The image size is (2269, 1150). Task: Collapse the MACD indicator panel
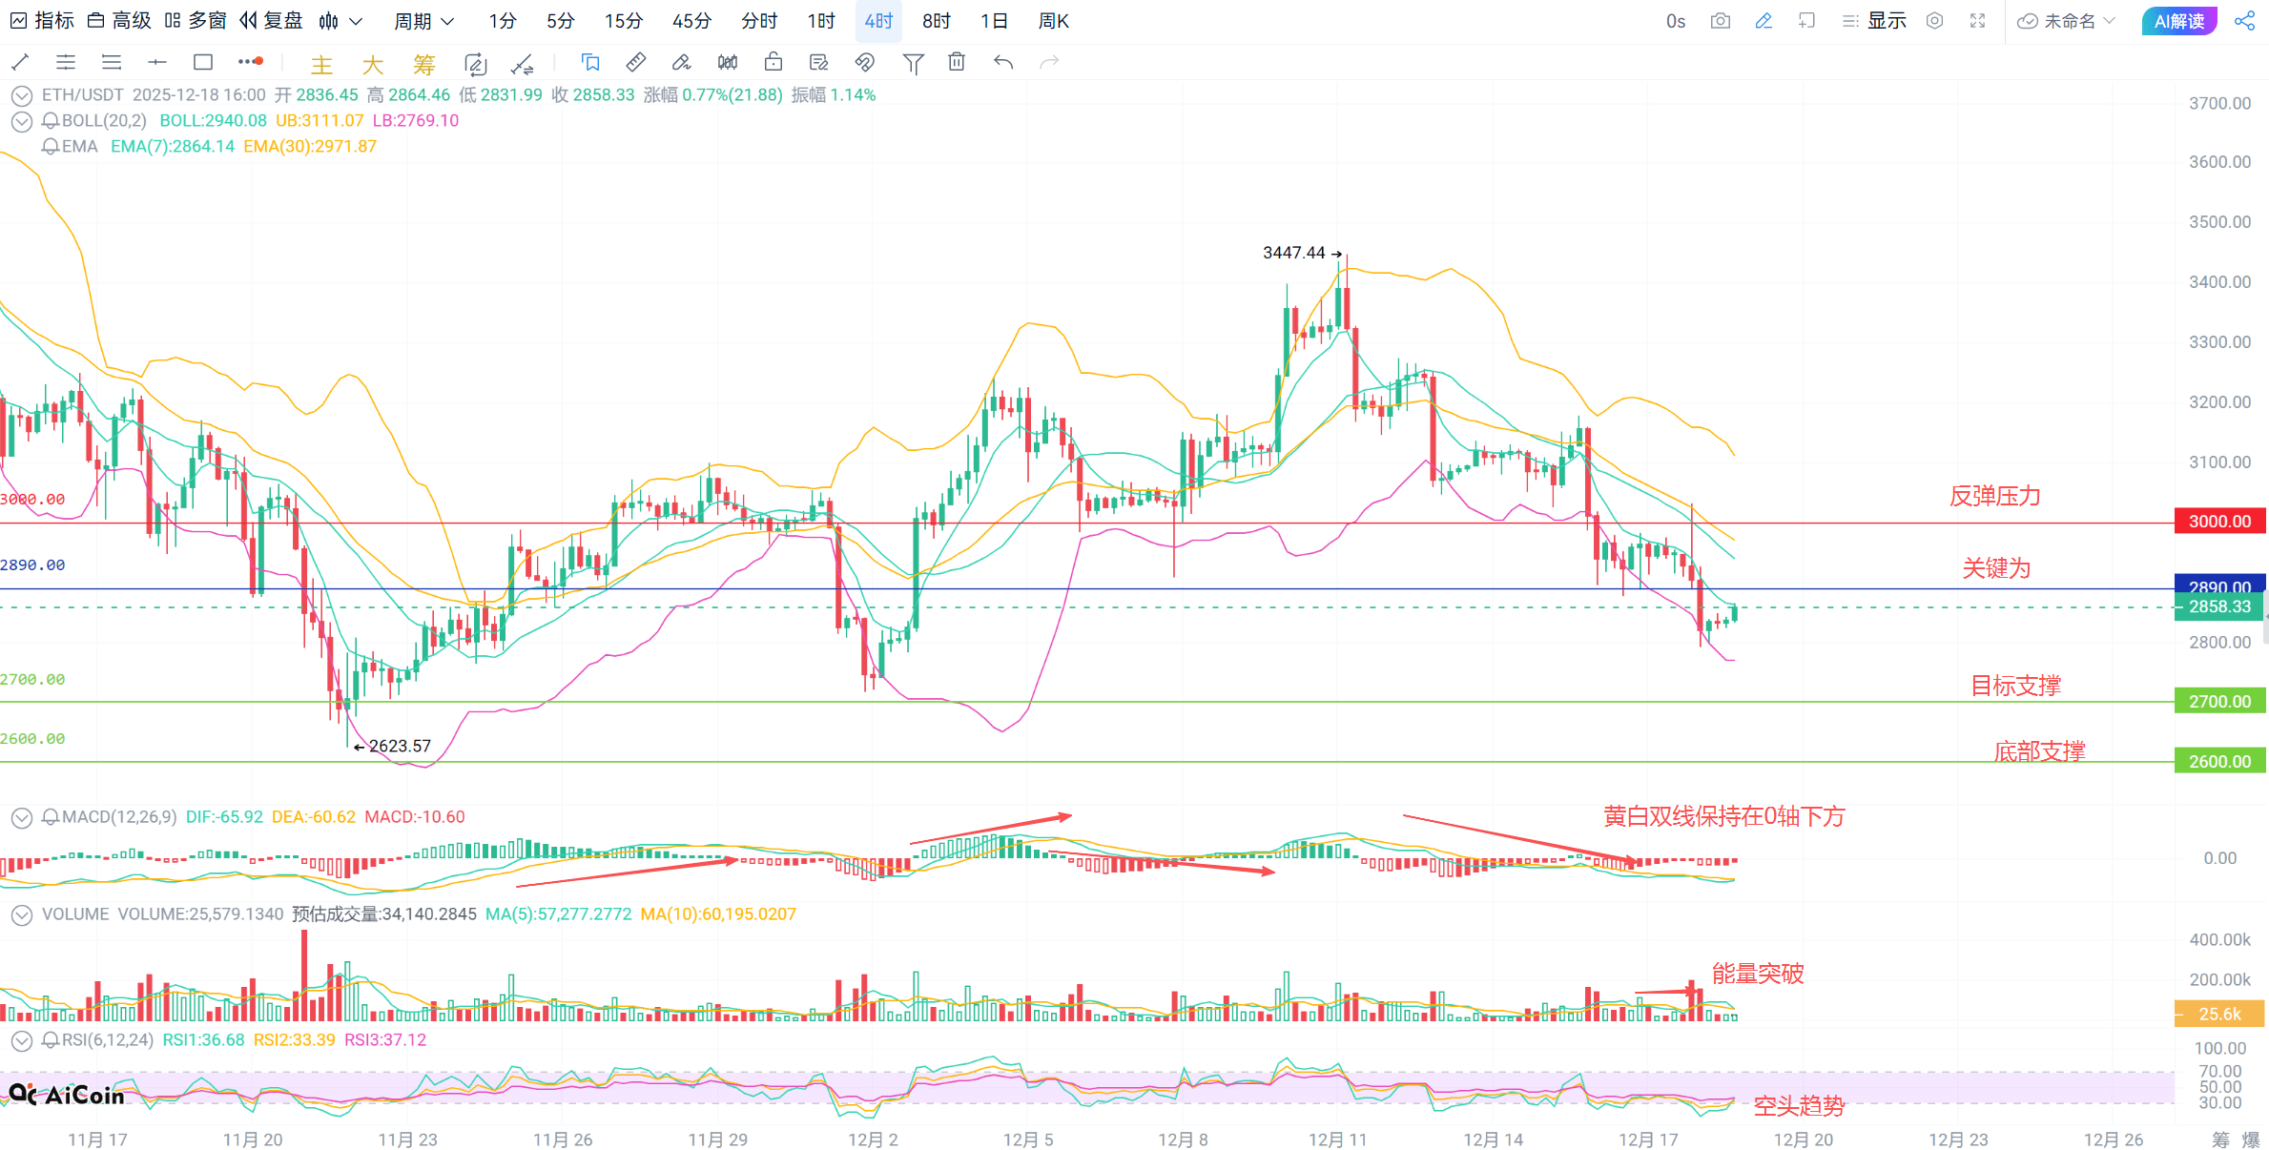point(21,817)
